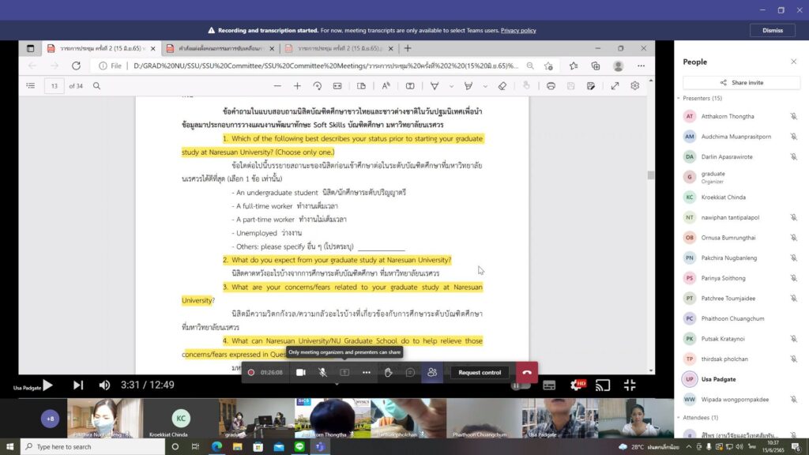Switch to the second PDF browser tab
809x455 pixels.
point(221,48)
